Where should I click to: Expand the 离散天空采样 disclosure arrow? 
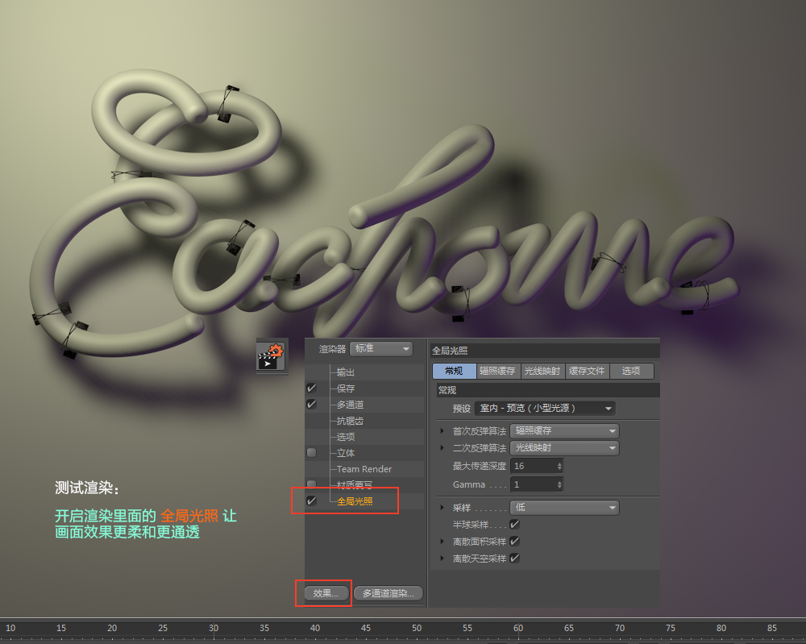click(x=442, y=559)
